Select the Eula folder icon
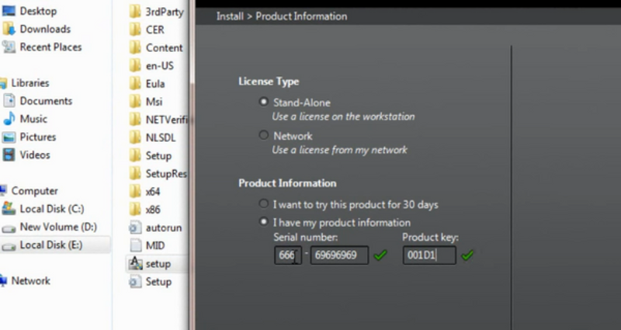The image size is (621, 330). coord(135,84)
